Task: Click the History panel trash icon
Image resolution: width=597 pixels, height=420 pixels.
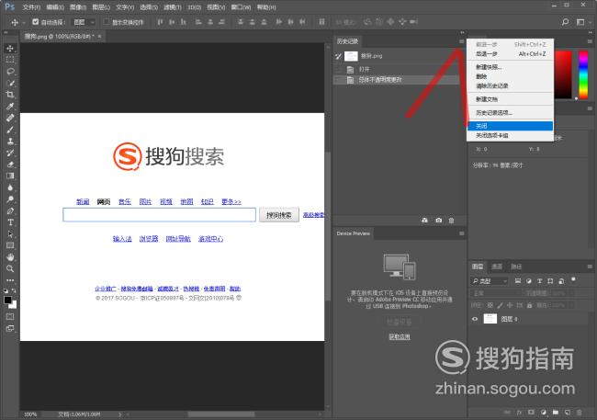Action: 451,221
